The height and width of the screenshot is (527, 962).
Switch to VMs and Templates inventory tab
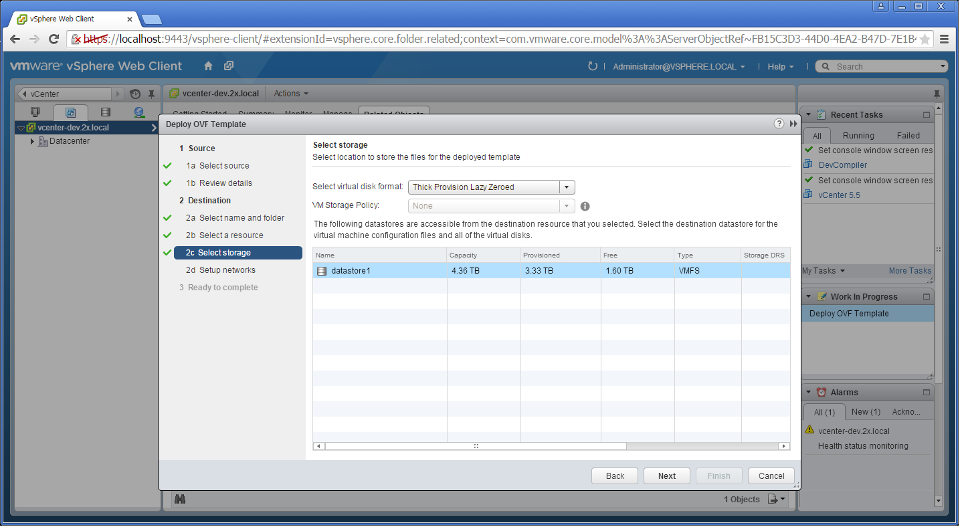(71, 112)
